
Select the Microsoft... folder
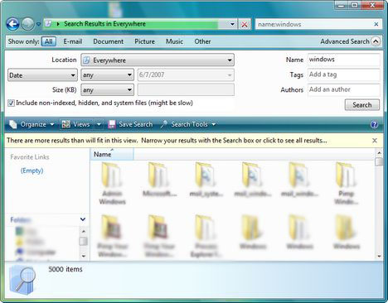(159, 180)
